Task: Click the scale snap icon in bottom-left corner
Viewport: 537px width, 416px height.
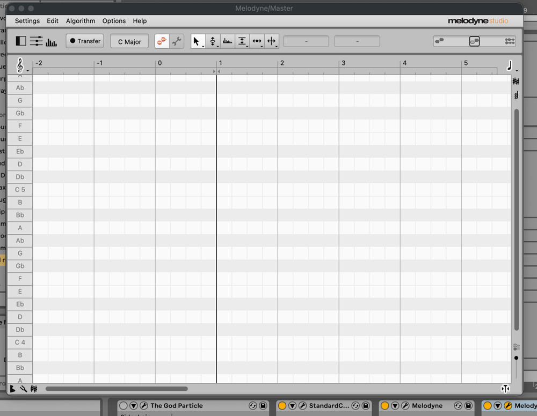Action: point(34,389)
